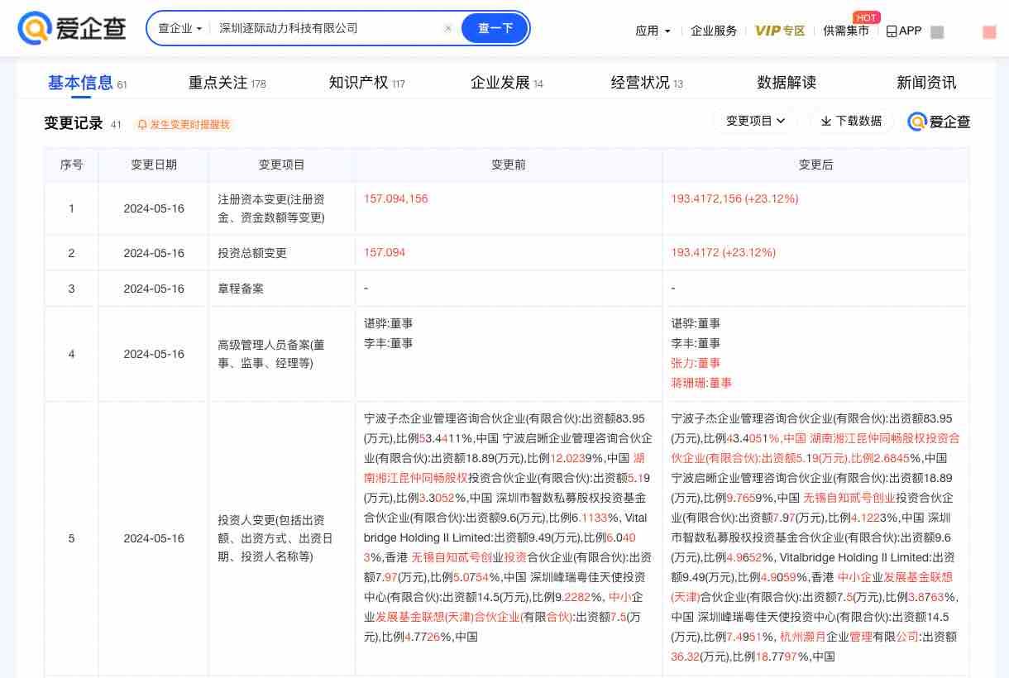Image resolution: width=1009 pixels, height=678 pixels.
Task: Click the value 193.4172,156 (+23.12%)
Action: click(735, 198)
